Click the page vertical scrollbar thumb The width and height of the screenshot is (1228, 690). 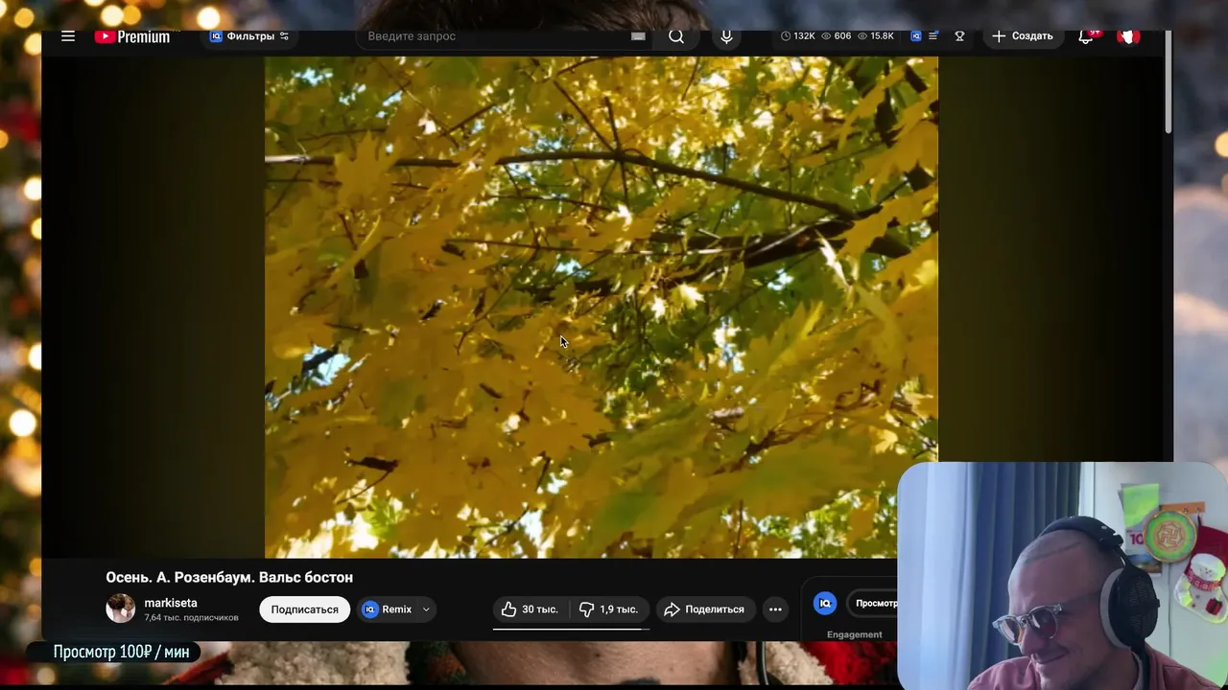click(1168, 81)
